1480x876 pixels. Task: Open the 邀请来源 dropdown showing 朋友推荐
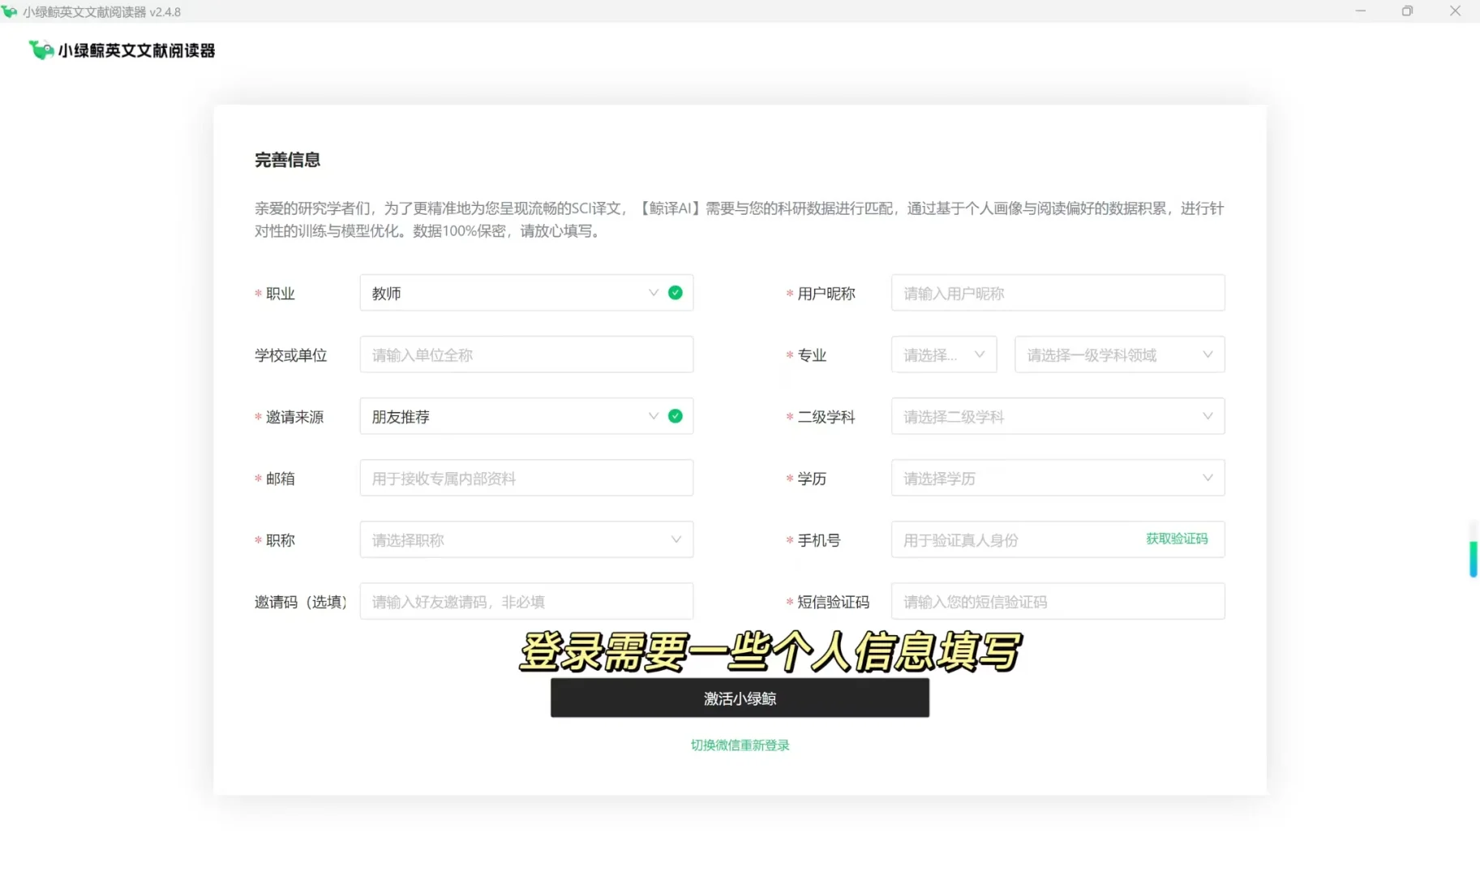[x=526, y=416]
